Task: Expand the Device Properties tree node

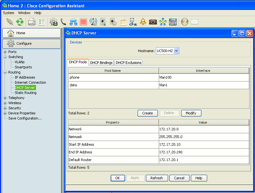Action: click(x=5, y=113)
